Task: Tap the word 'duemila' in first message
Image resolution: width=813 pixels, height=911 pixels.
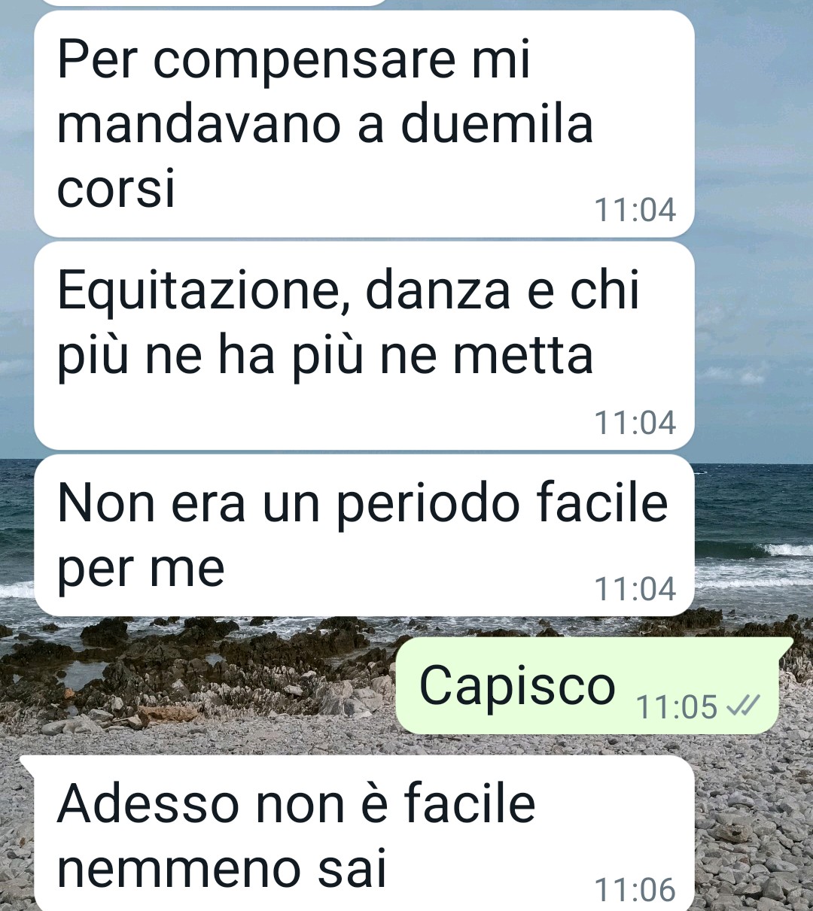Action: pos(497,125)
